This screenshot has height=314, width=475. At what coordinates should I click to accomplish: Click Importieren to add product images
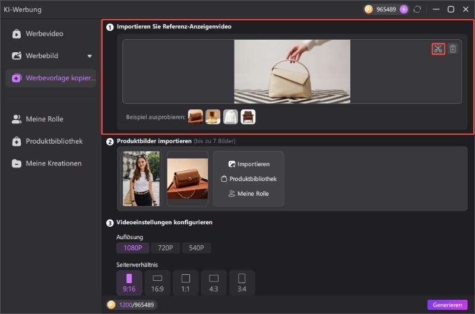249,164
